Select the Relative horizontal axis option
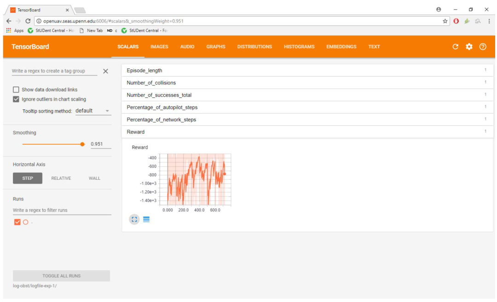 coord(61,178)
